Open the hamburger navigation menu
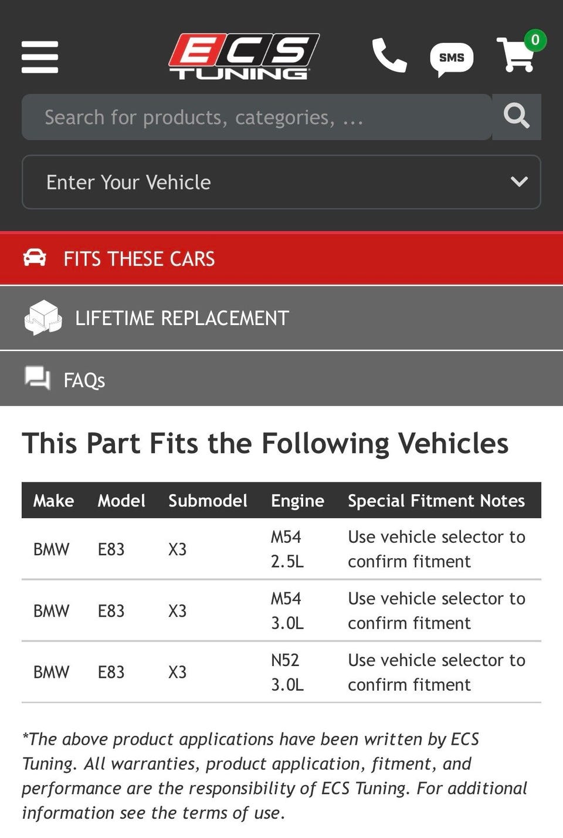563x838 pixels. tap(40, 57)
